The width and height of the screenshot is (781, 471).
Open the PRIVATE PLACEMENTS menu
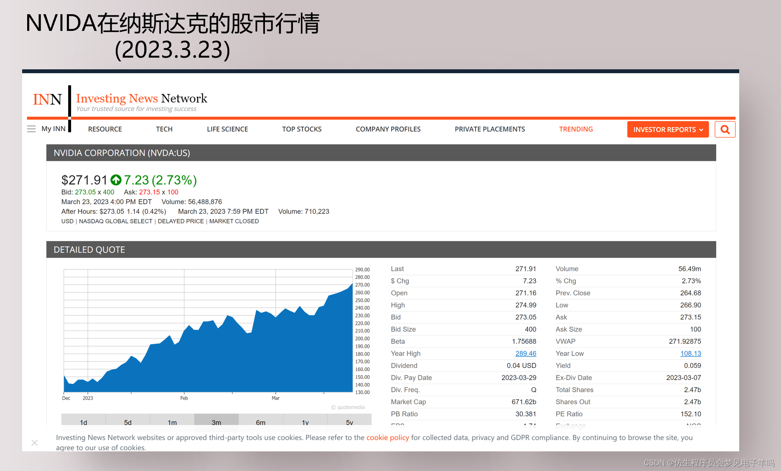tap(490, 129)
